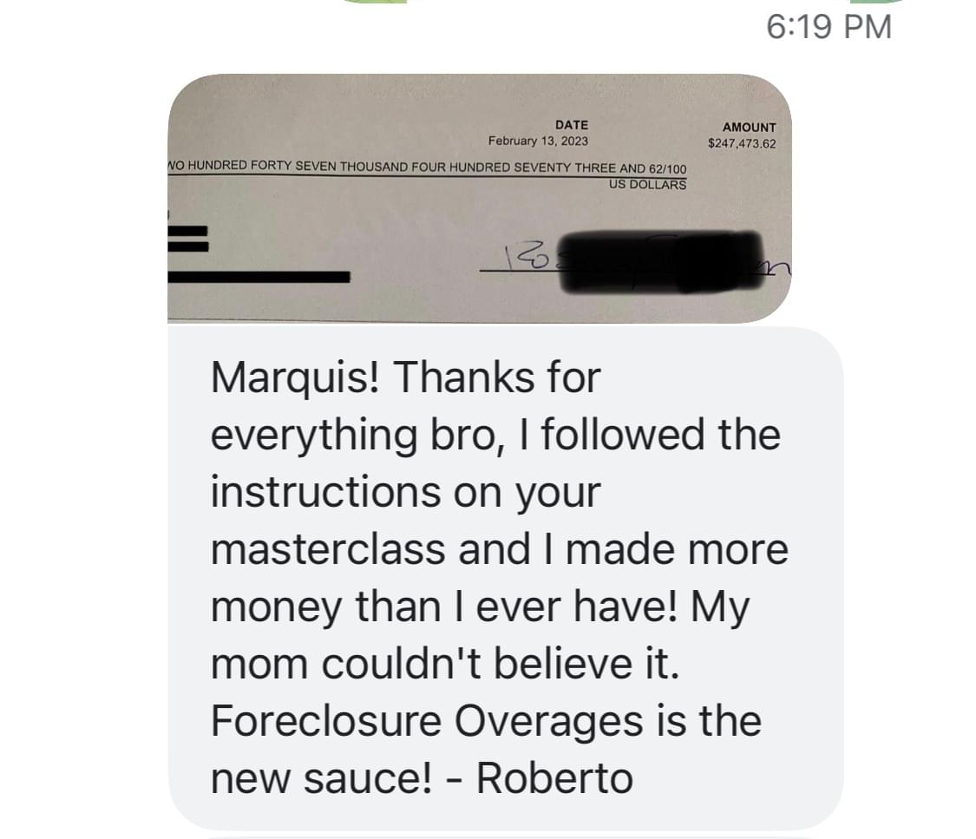Tap the 6:19 PM message timestamp
This screenshot has width=976, height=839.
[829, 27]
